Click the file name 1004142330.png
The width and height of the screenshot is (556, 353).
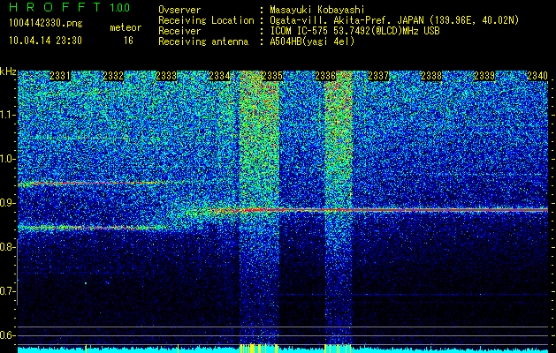pos(46,24)
